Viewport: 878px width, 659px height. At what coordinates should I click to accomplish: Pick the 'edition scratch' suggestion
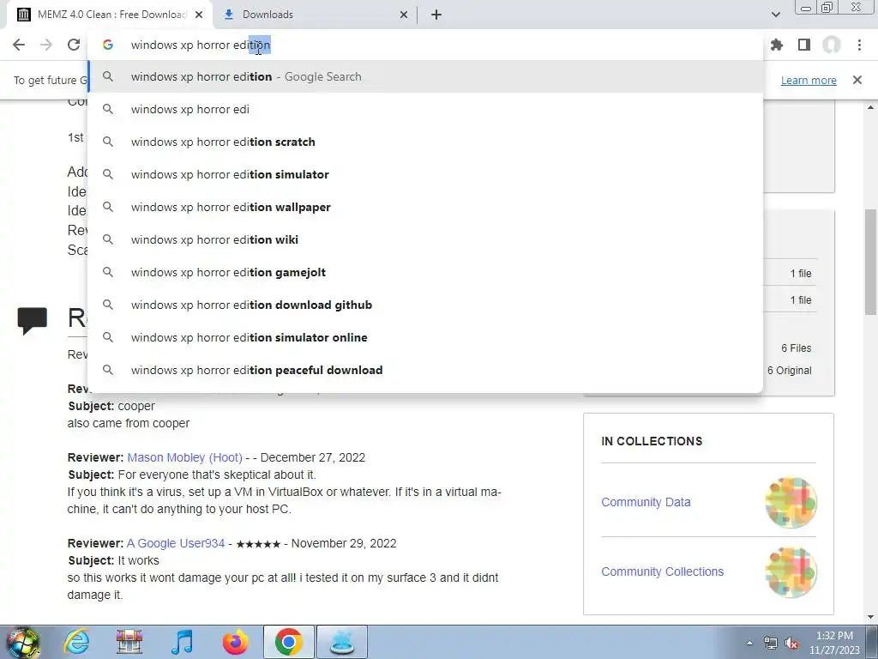pyautogui.click(x=425, y=142)
